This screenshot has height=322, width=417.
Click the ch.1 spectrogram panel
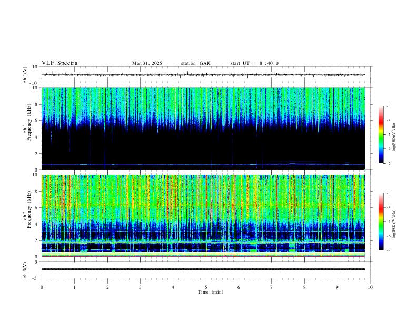(x=203, y=128)
